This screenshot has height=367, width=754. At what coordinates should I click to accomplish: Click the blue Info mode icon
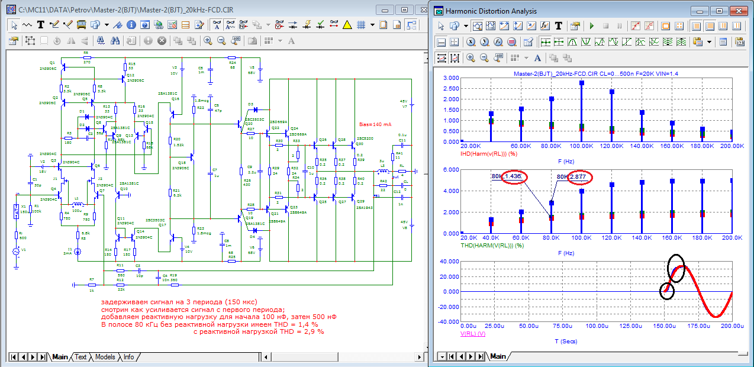tap(130, 25)
